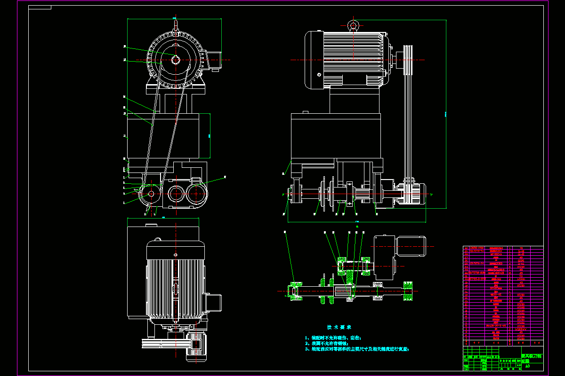This screenshot has width=565, height=376.
Task: Select the lifting eye ring atop the side-view motor
Action: pos(353,25)
